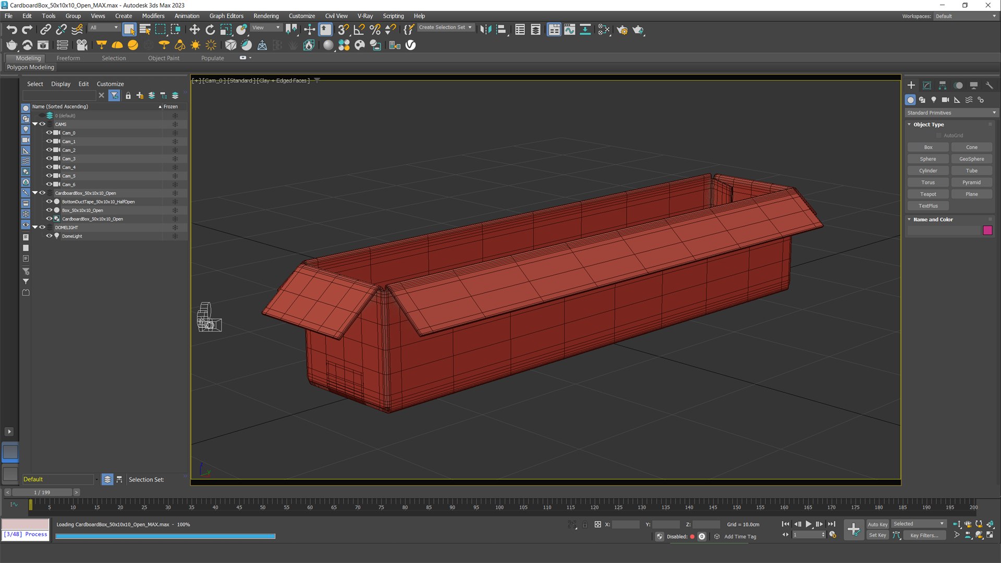Open the Selected key filter dropdown
Screen dimensions: 1001x563
(x=918, y=524)
